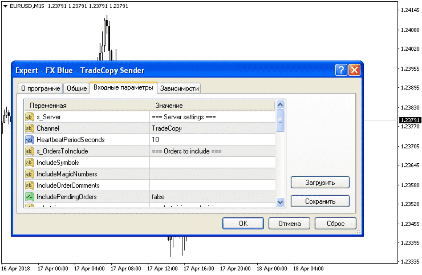The height and width of the screenshot is (275, 422).
Task: Switch to the Общие tab
Action: [x=77, y=89]
